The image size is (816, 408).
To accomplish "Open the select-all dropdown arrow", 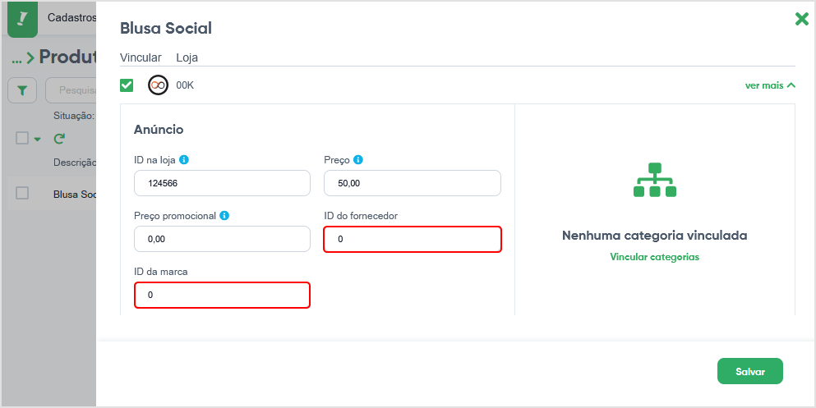I will click(37, 140).
